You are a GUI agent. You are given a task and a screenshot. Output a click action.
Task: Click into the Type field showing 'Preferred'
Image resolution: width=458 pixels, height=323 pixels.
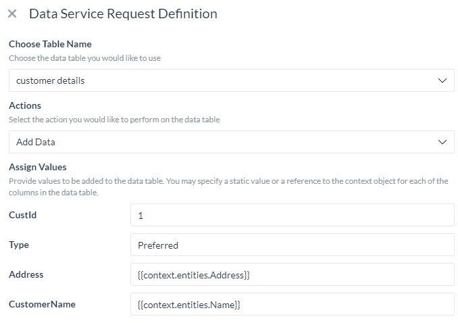click(292, 245)
